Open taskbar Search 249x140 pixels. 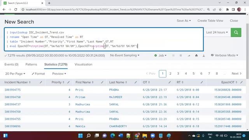89,136
